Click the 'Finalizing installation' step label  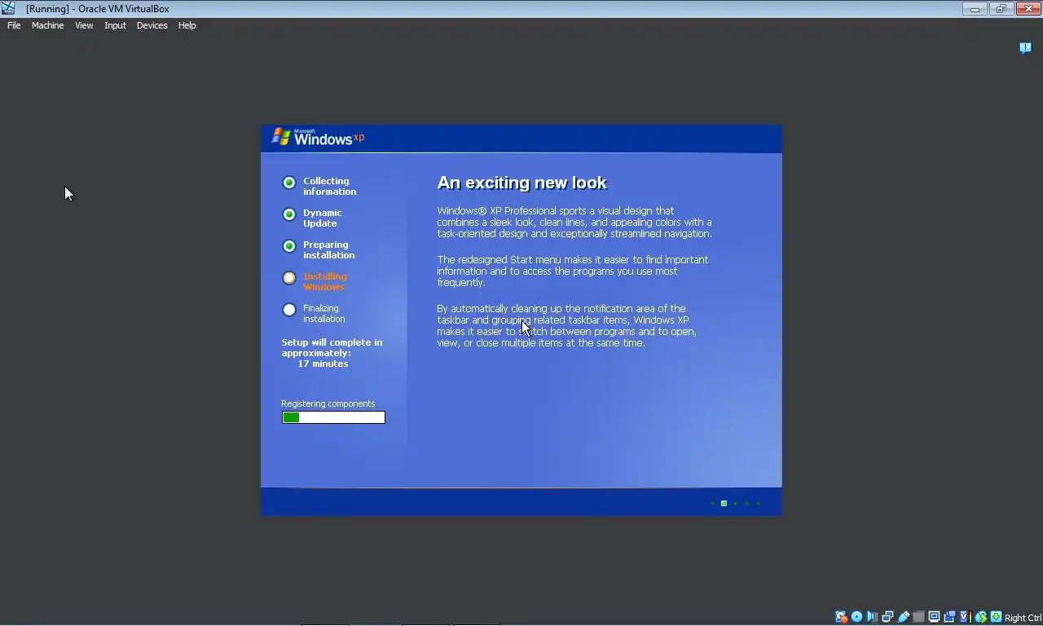(324, 314)
